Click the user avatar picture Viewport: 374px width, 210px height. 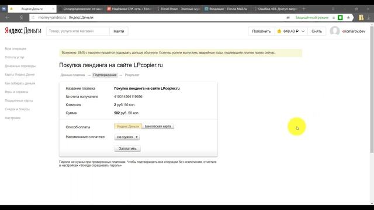pyautogui.click(x=335, y=31)
